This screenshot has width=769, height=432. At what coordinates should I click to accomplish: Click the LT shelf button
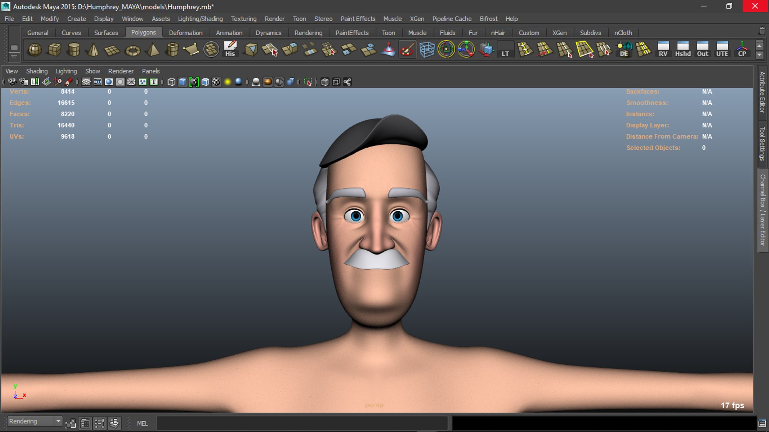point(505,50)
